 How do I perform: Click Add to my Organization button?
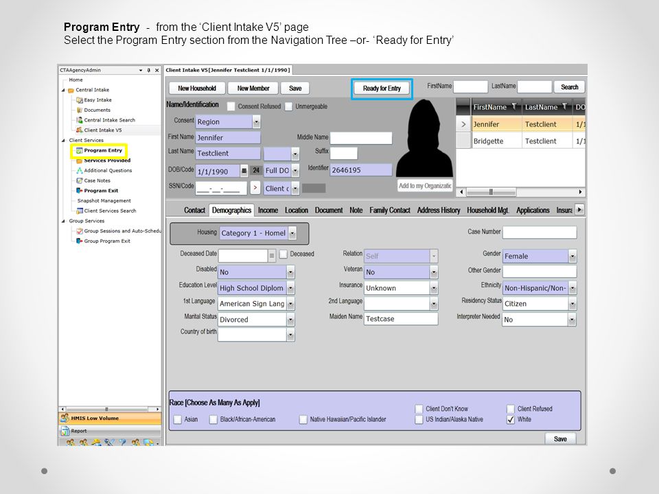pyautogui.click(x=425, y=186)
